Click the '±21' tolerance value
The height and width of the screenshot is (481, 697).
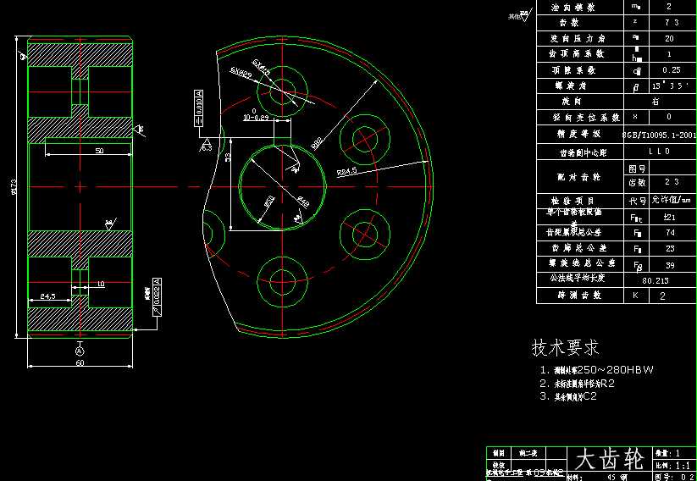point(670,218)
